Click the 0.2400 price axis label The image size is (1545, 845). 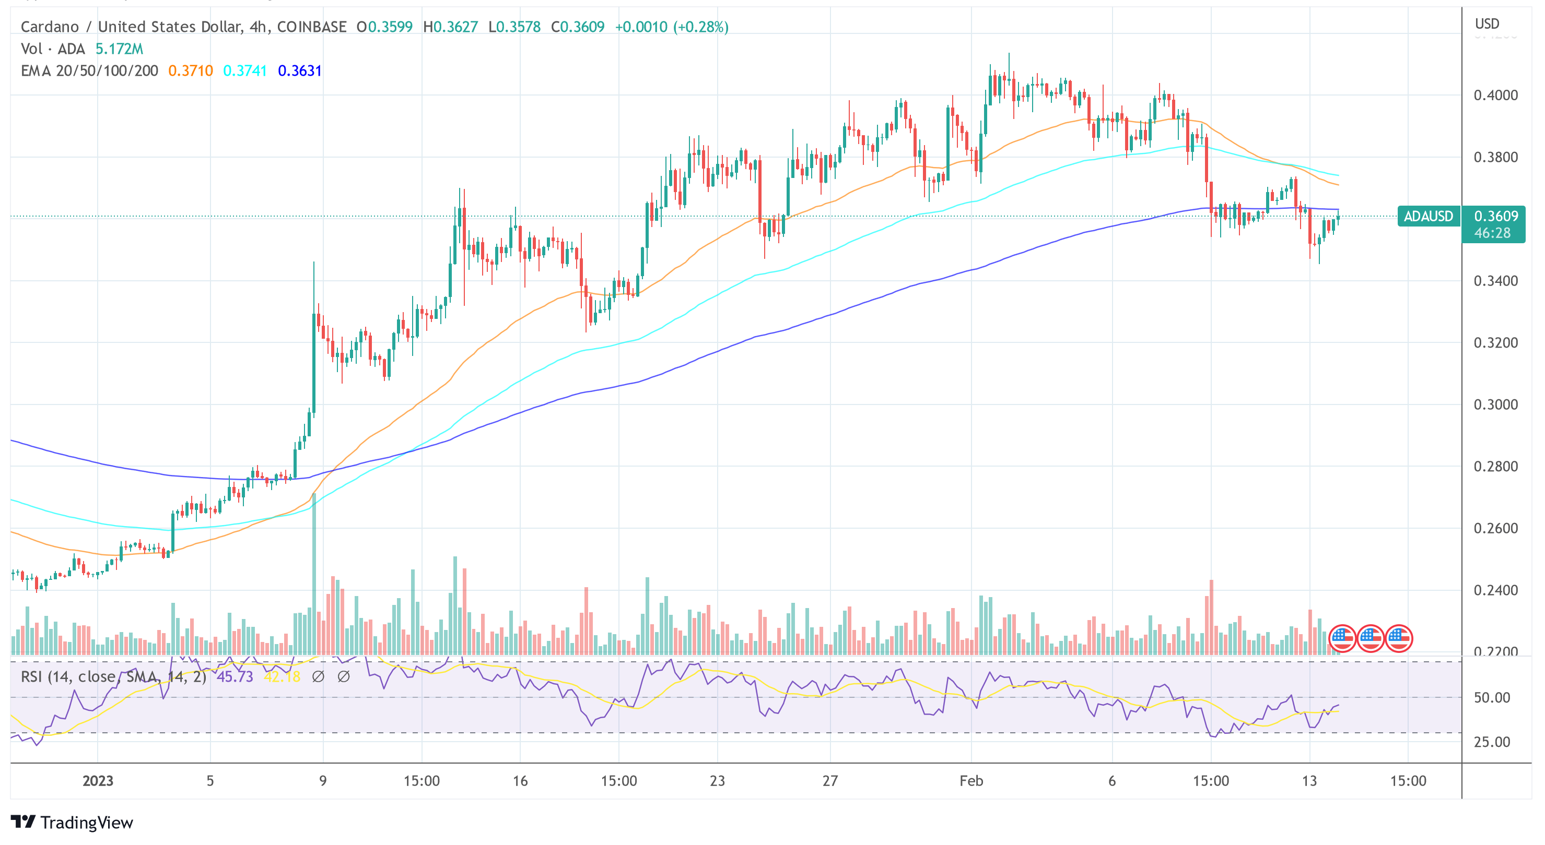pyautogui.click(x=1496, y=590)
